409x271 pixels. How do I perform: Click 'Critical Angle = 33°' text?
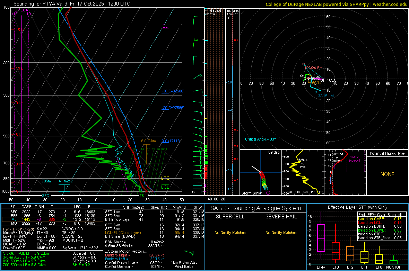[260, 139]
